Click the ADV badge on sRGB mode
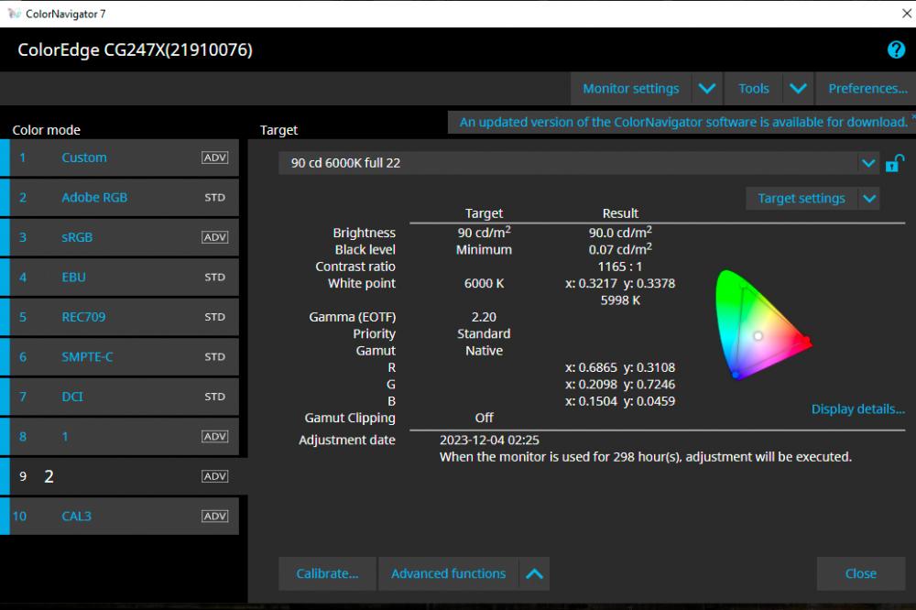The image size is (916, 610). point(215,237)
